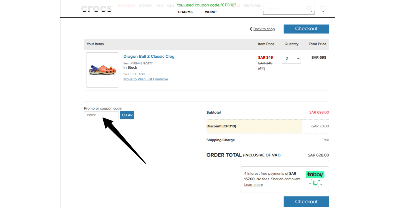Click the Remove item link

[161, 79]
